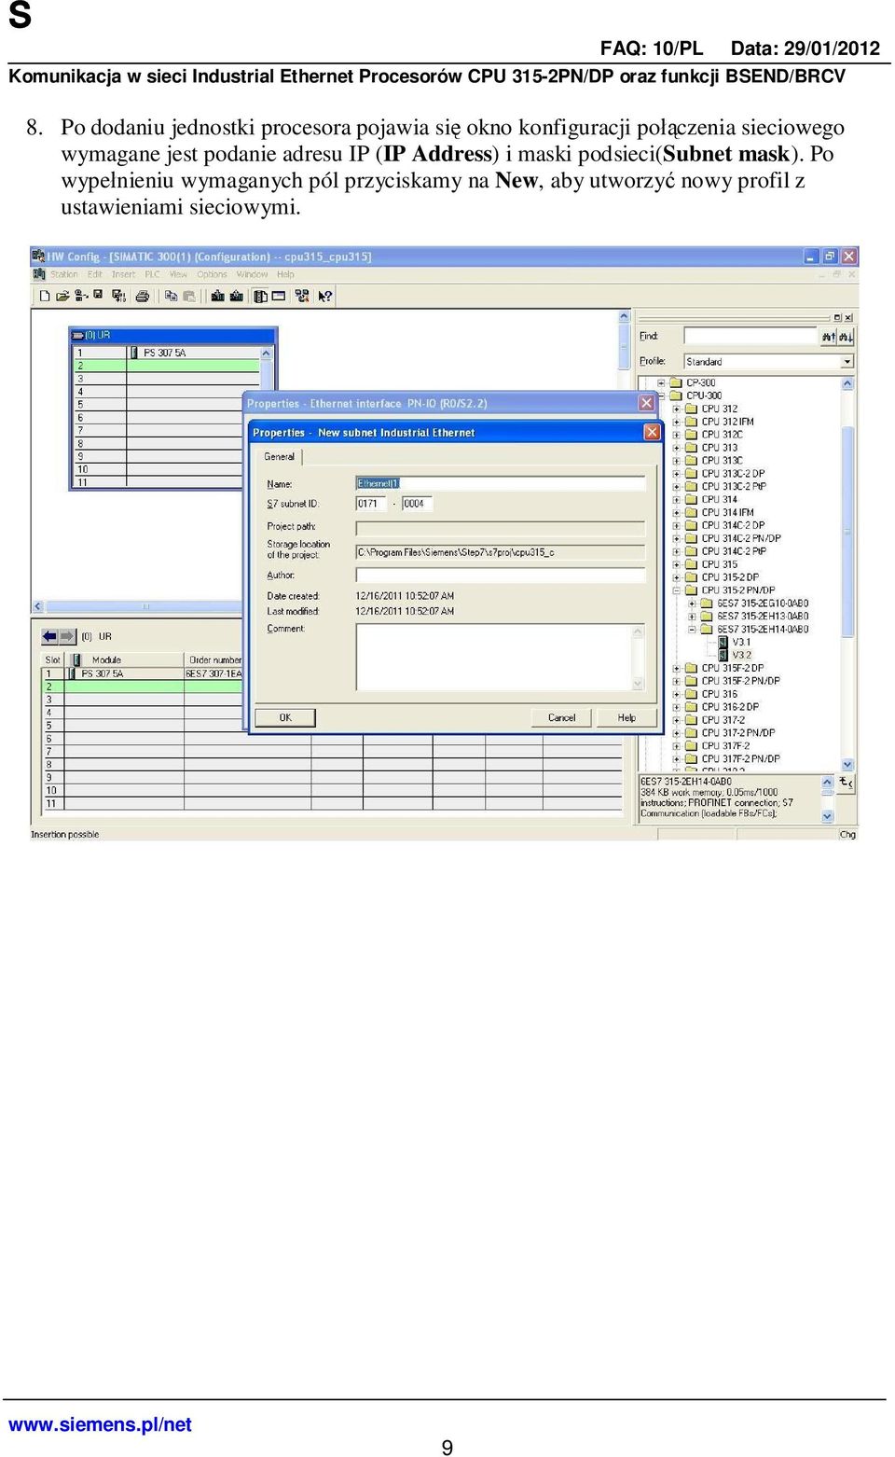The width and height of the screenshot is (895, 1457).
Task: Click the catalog tree vertical scrollbar thumb
Action: pos(847,532)
